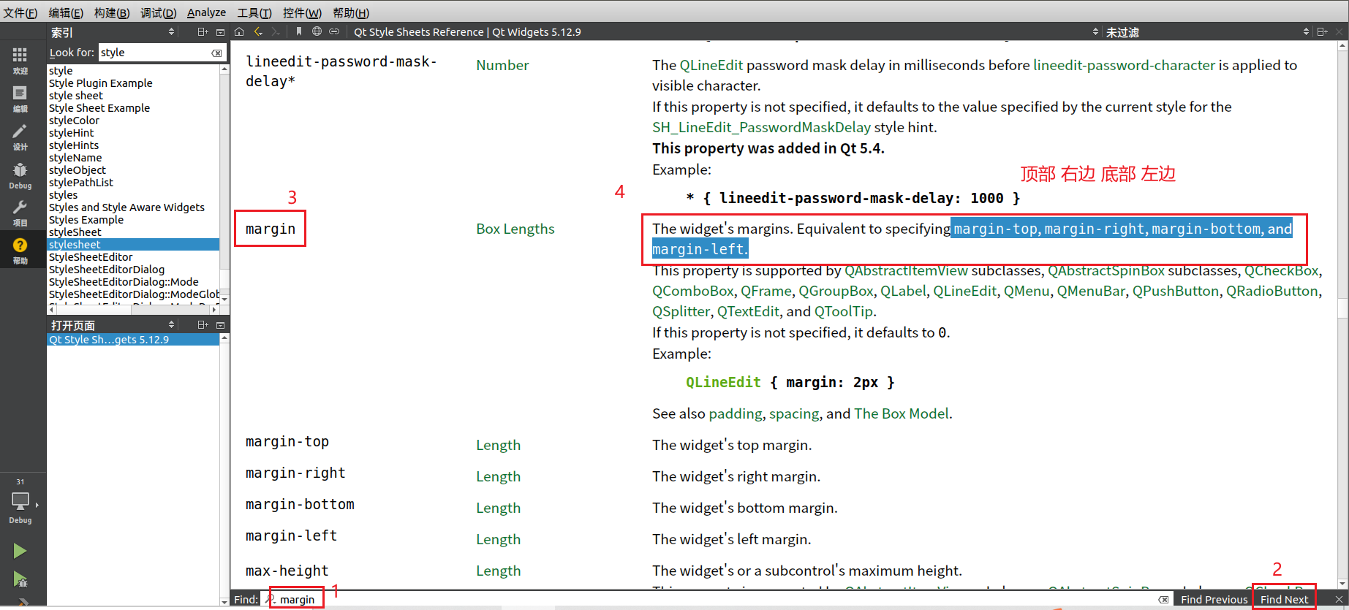This screenshot has height=610, width=1349.
Task: Close the 打开页面 open pages panel
Action: click(x=220, y=325)
